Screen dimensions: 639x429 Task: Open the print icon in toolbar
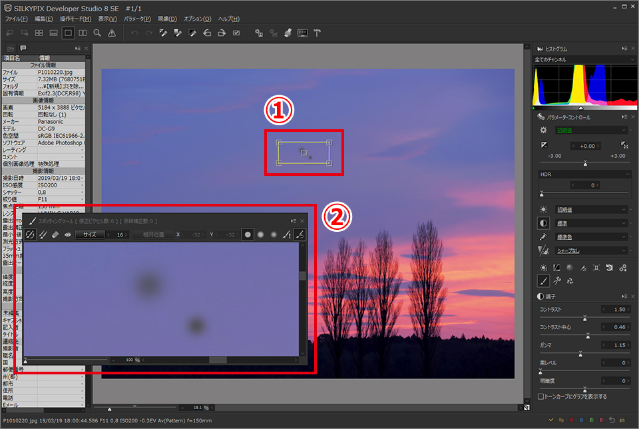click(288, 32)
